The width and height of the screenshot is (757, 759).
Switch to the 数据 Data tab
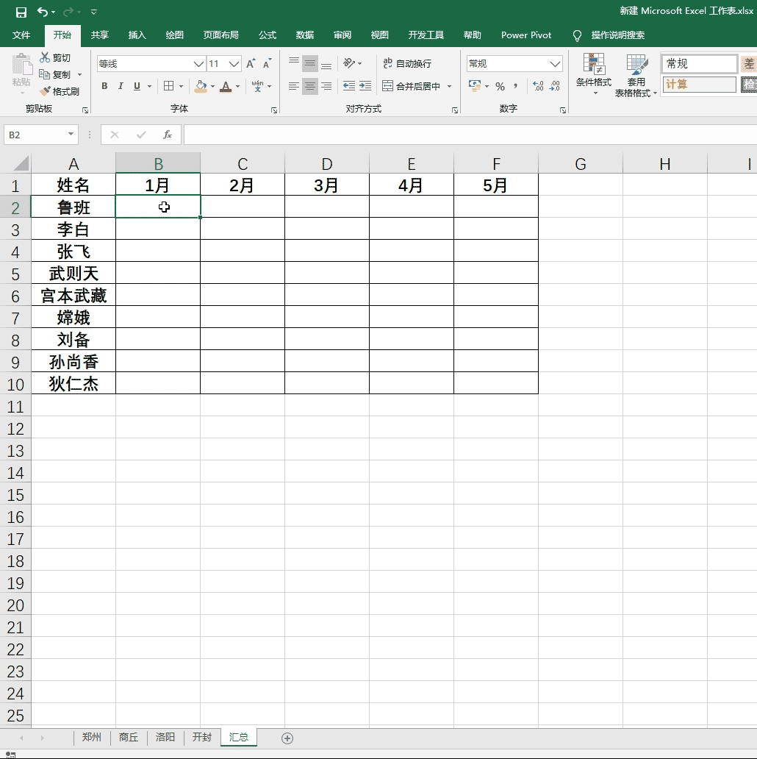[x=305, y=35]
